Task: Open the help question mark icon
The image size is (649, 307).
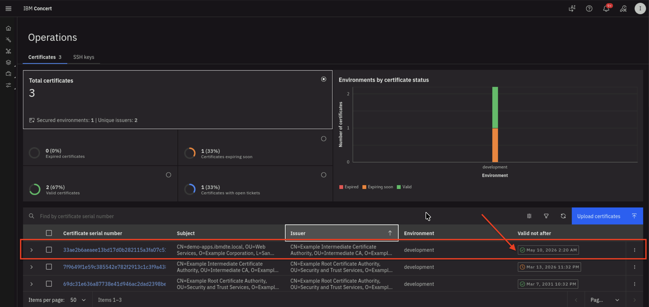Action: pos(589,8)
